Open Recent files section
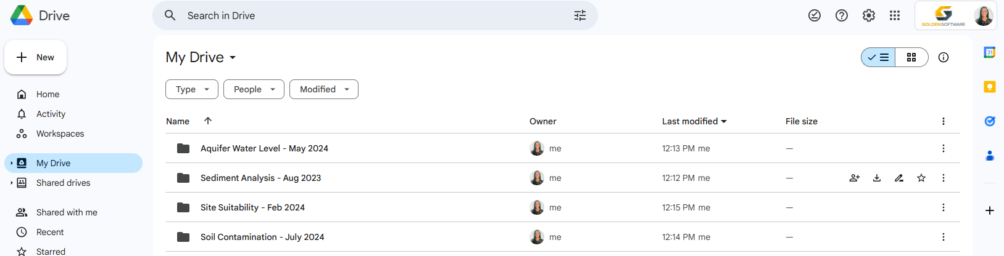 50,232
